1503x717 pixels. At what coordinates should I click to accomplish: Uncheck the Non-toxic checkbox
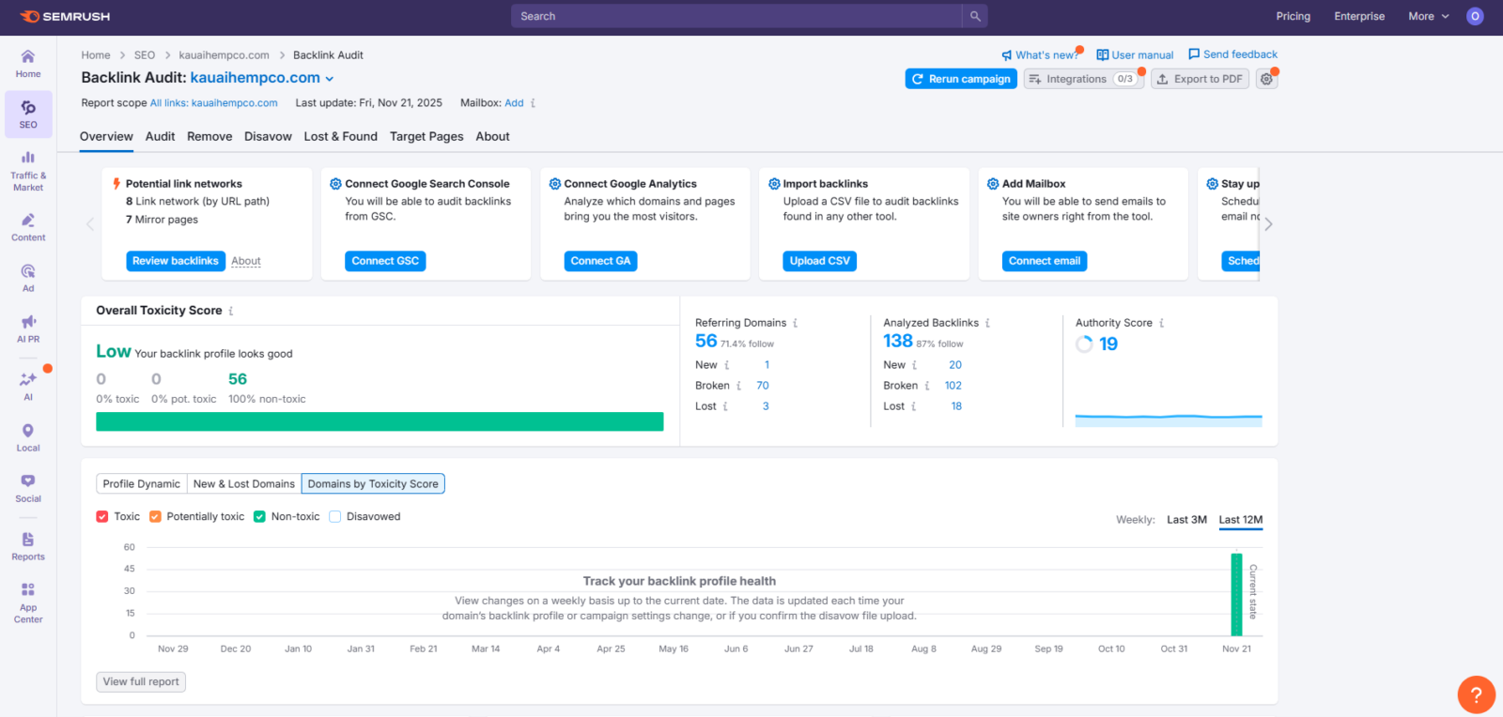tap(259, 516)
